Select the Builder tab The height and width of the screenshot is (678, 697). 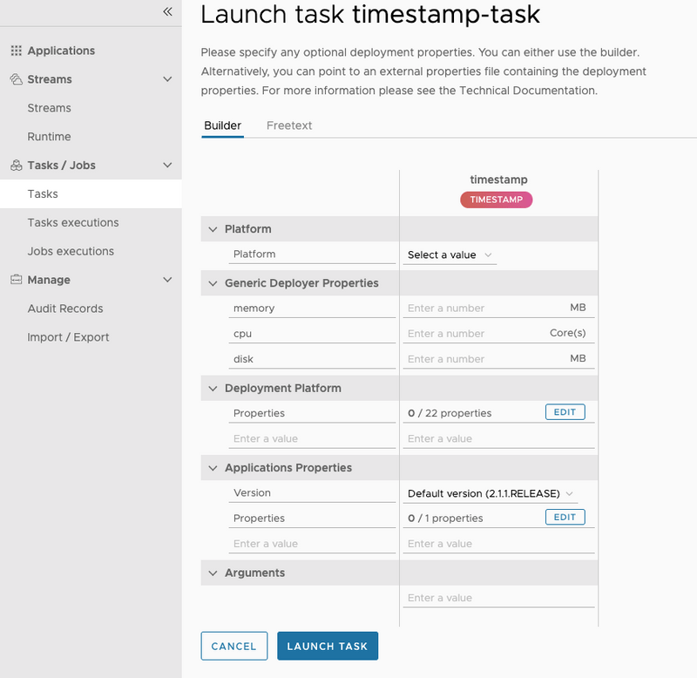222,125
